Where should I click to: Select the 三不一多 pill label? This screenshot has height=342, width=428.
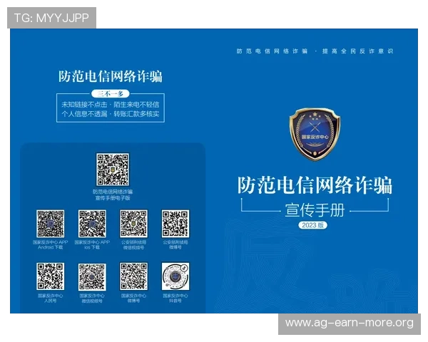click(x=111, y=94)
